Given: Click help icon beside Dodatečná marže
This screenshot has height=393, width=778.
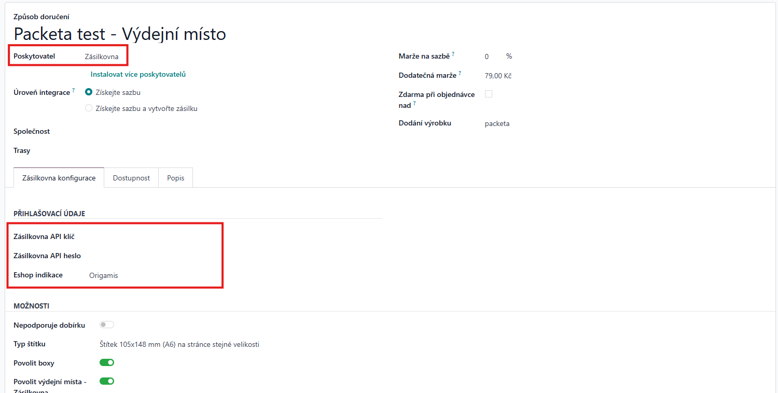Looking at the screenshot, I should 460,73.
